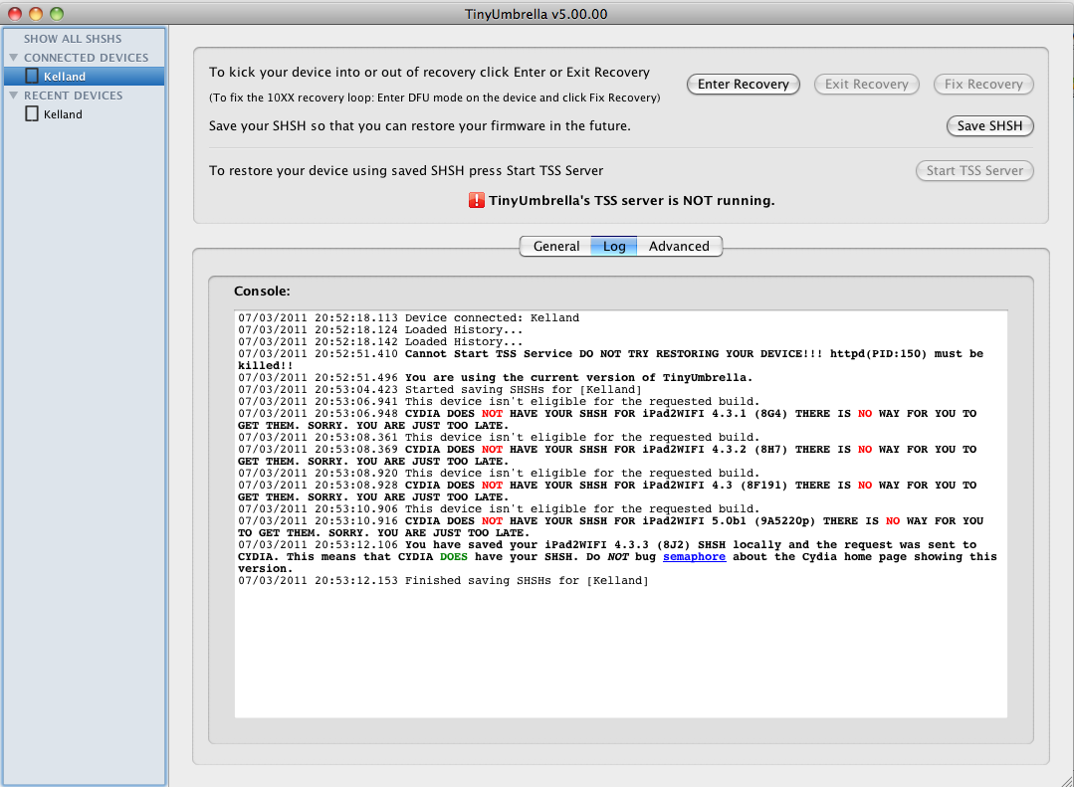The width and height of the screenshot is (1074, 787).
Task: Click the iPad2WIFI 4.3.1 (8G4) log entry
Action: (607, 419)
